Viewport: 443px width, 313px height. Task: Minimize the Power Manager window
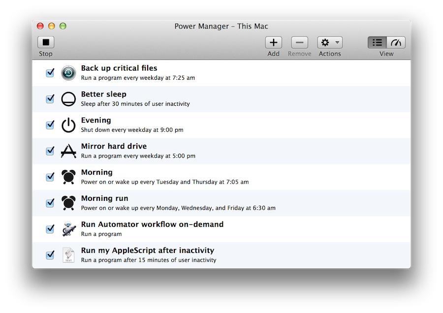[x=51, y=26]
